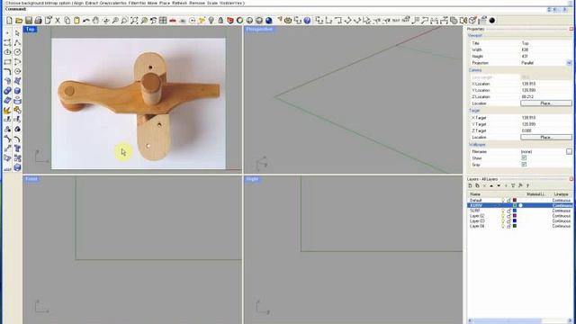Toggle visibility bulb of Layer 03
This screenshot has height=324, width=576.
click(503, 221)
